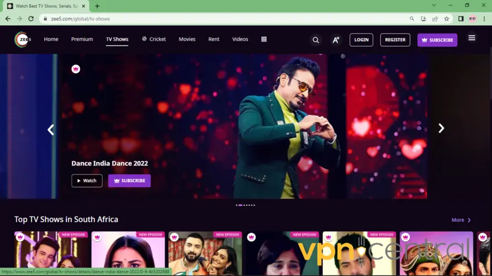Open third show thumbnail with bearded man
The height and width of the screenshot is (276, 492).
click(205, 253)
